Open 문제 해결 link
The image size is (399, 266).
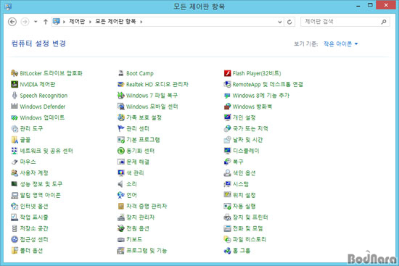138,162
